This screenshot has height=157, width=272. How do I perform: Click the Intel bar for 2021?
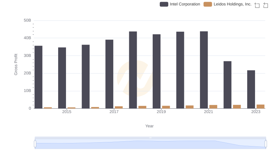click(x=204, y=70)
